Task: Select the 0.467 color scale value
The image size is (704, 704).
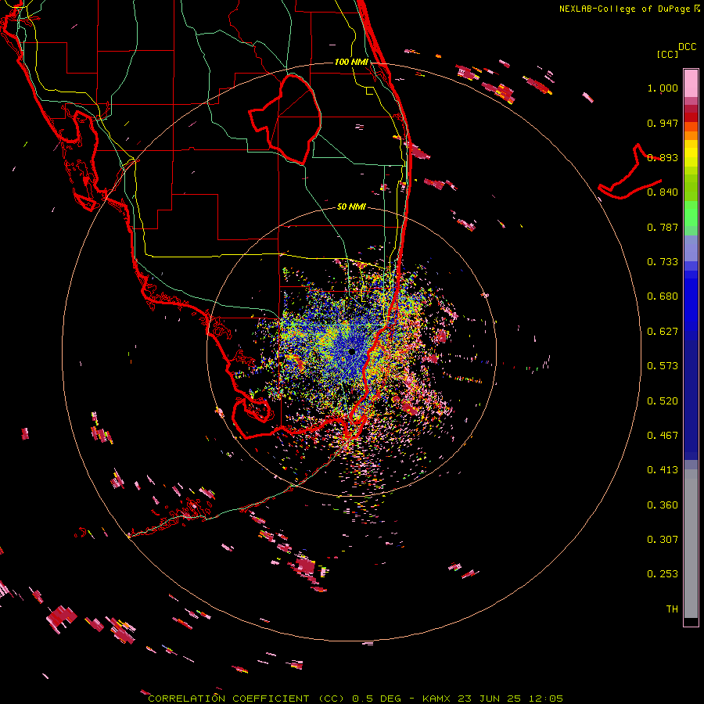Action: click(663, 436)
